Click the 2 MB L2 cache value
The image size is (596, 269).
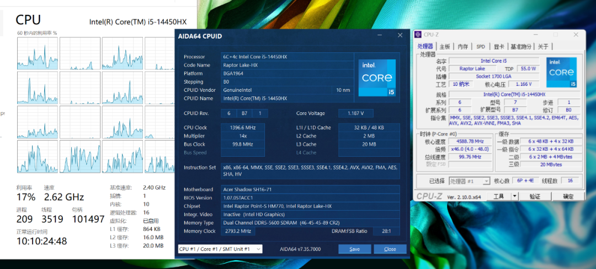[x=369, y=136]
